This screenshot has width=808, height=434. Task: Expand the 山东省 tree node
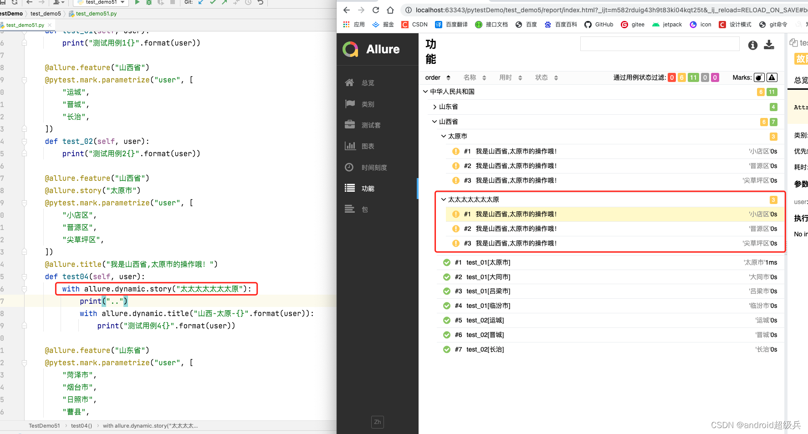pos(605,107)
